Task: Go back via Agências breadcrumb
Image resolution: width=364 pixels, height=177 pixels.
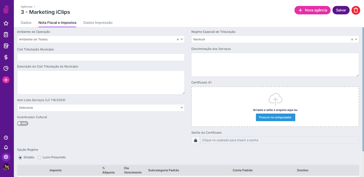Action: coord(26,7)
